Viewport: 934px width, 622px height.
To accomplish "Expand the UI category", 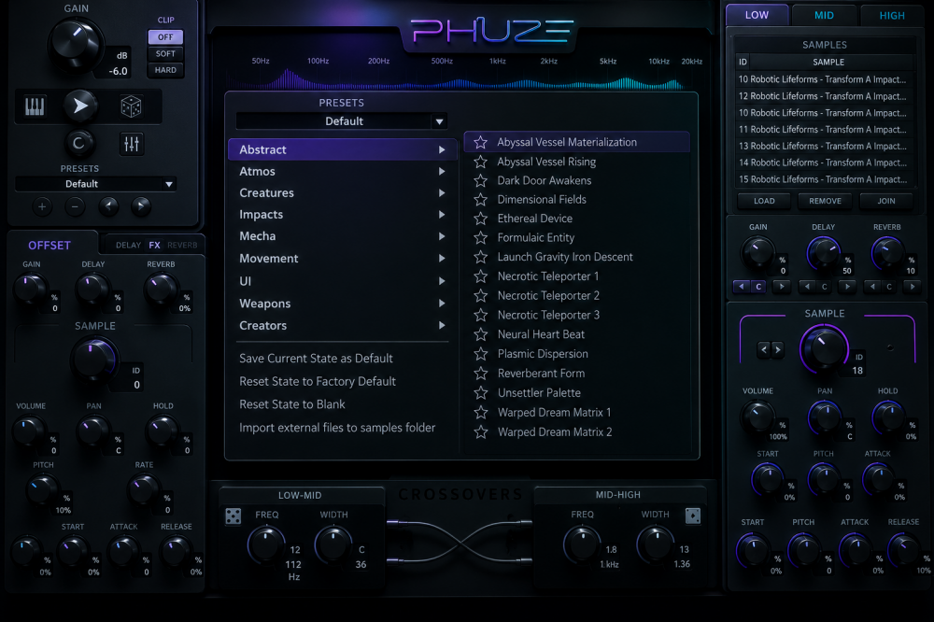I will [342, 281].
